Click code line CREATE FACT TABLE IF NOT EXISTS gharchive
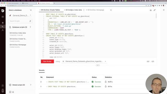 point(65,36)
